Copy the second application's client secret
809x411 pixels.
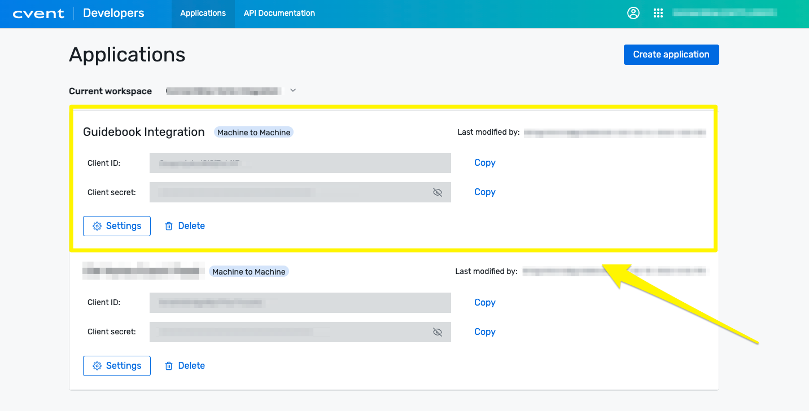[x=485, y=332]
